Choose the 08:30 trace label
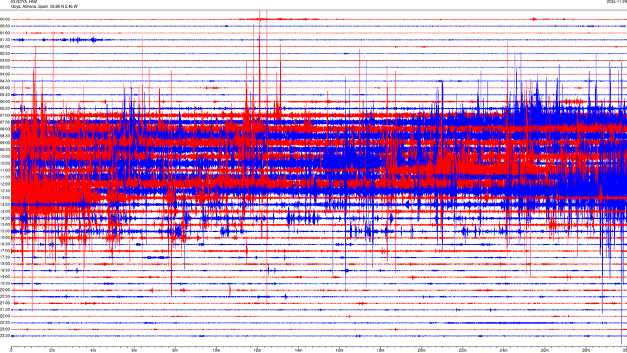The height and width of the screenshot is (353, 627). coord(5,136)
